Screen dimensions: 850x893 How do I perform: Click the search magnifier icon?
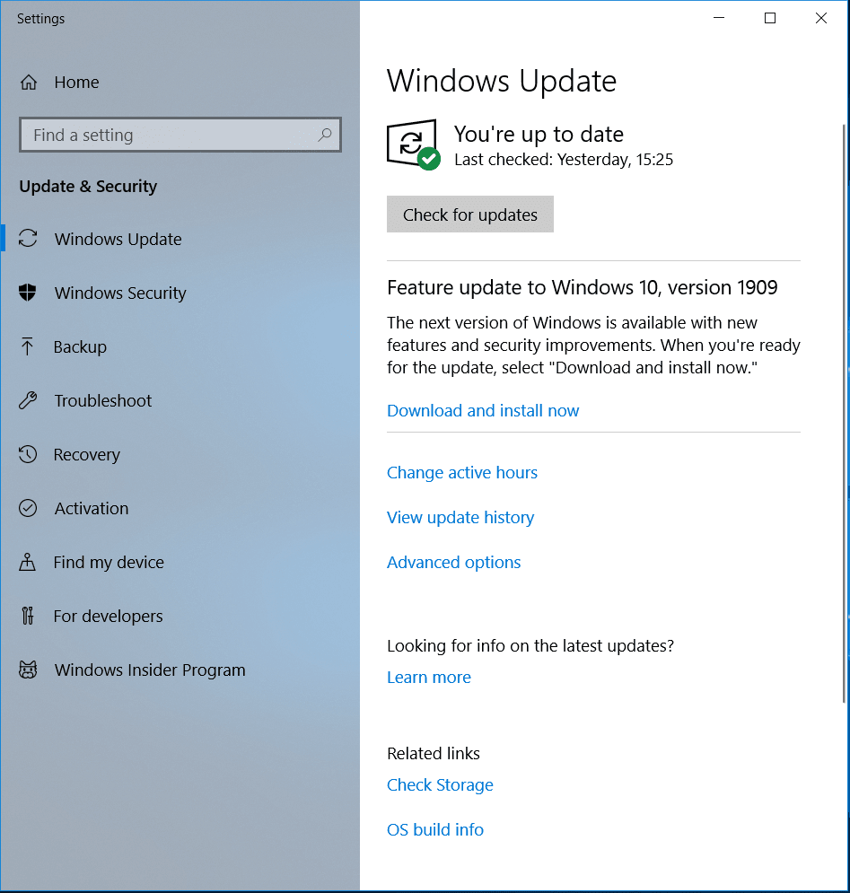(x=325, y=135)
